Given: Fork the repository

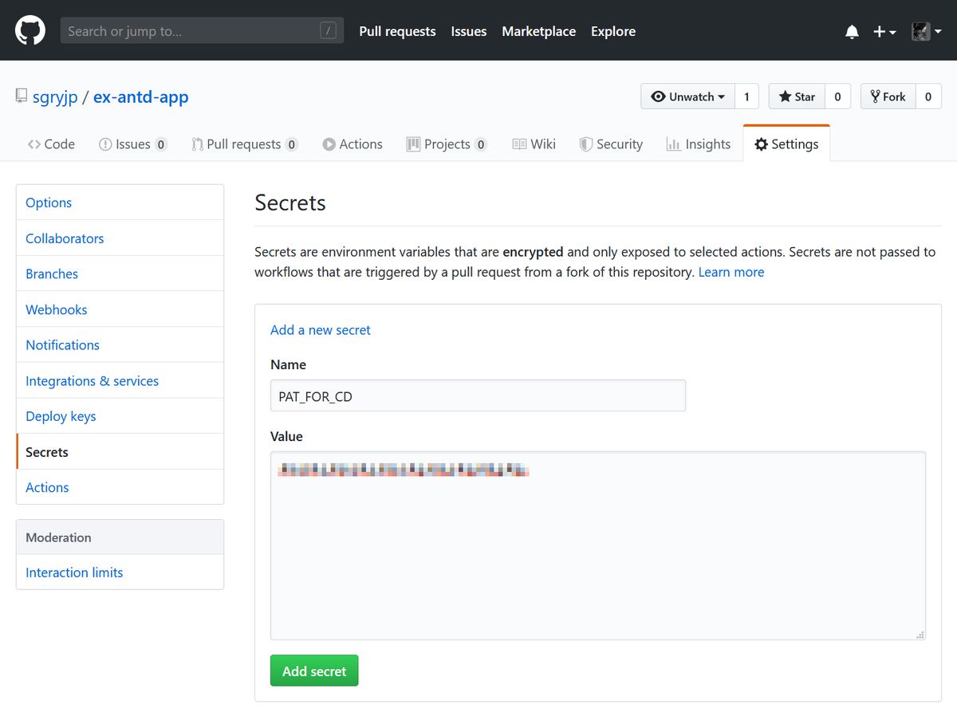Looking at the screenshot, I should (888, 96).
